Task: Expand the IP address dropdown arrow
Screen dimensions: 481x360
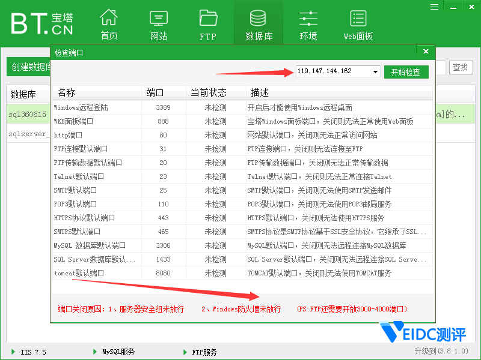Action: tap(376, 72)
